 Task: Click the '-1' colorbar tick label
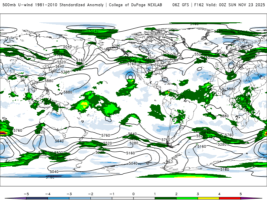pyautogui.click(x=112, y=194)
